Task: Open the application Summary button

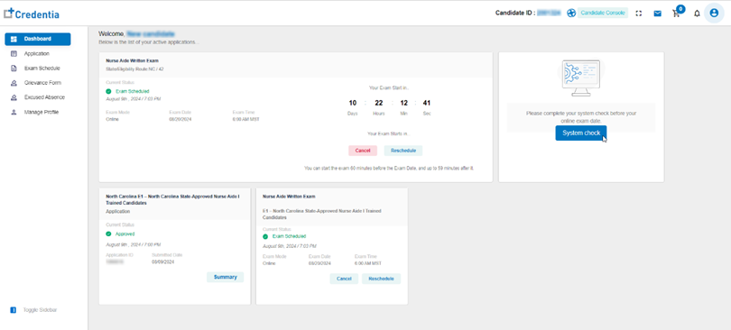Action: click(226, 277)
